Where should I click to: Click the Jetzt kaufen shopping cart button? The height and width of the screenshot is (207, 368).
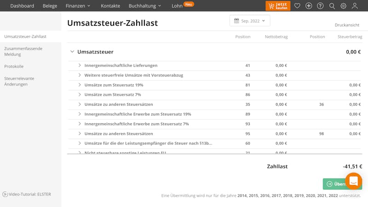(278, 6)
